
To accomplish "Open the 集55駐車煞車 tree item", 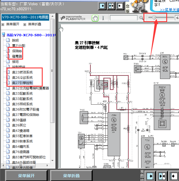I will (x=23, y=136).
